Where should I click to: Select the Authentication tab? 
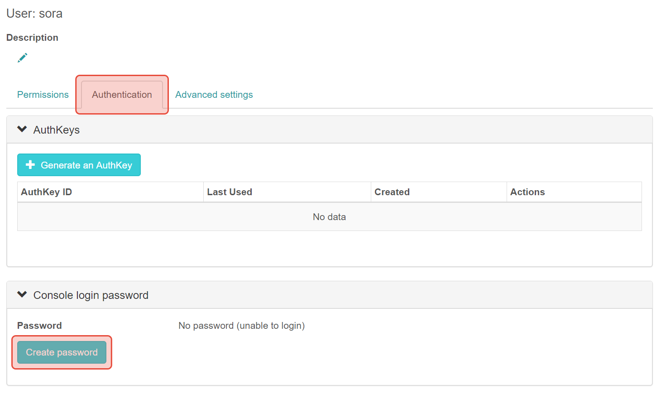[121, 94]
